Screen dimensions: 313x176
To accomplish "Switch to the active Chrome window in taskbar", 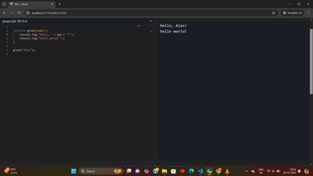I will point(209,171).
